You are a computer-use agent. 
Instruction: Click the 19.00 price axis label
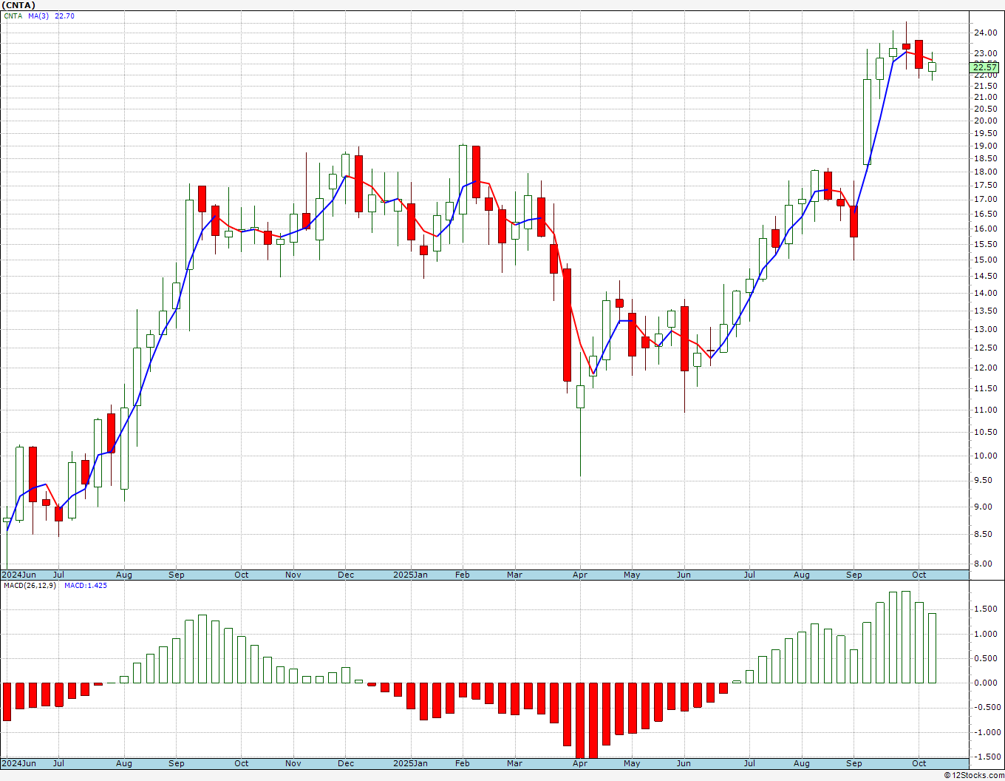[985, 146]
